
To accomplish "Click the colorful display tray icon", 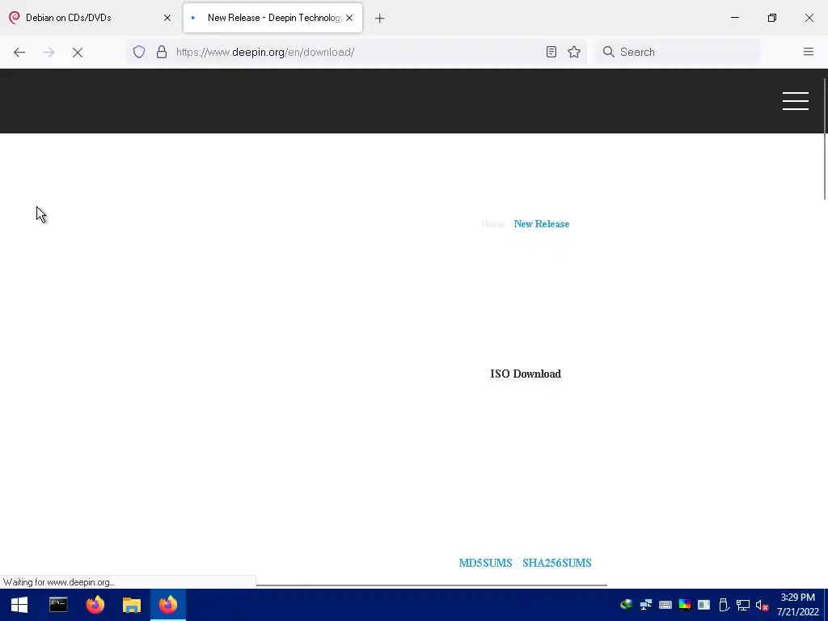I will [685, 605].
